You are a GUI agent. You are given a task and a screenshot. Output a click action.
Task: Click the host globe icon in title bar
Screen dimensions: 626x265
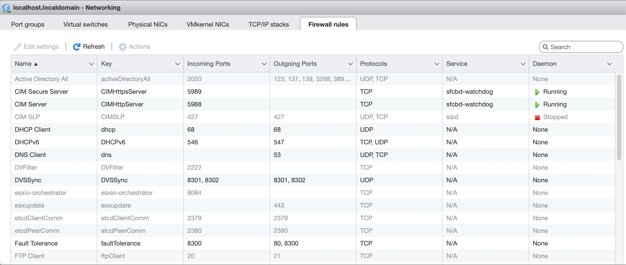[6, 8]
